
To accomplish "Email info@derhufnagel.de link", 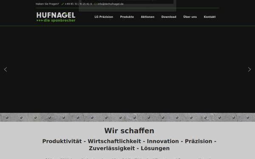I will tap(110, 4).
